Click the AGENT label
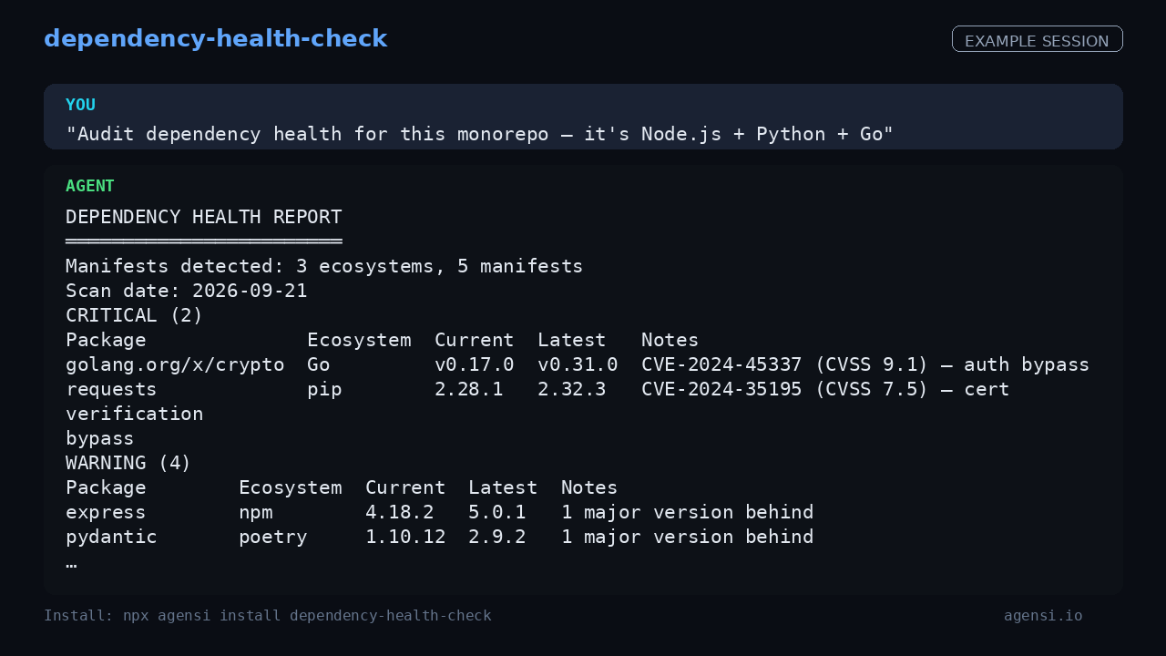Viewport: 1166px width, 656px height. [90, 186]
